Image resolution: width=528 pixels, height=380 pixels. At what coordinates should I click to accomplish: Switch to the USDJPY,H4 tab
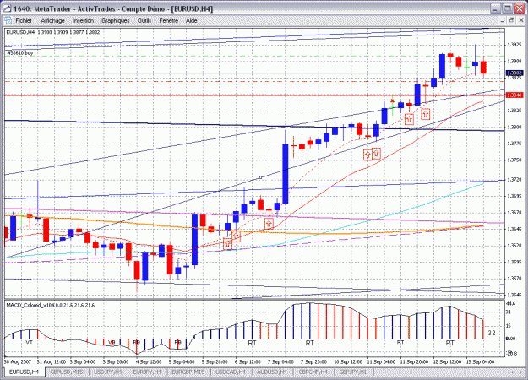pos(108,372)
